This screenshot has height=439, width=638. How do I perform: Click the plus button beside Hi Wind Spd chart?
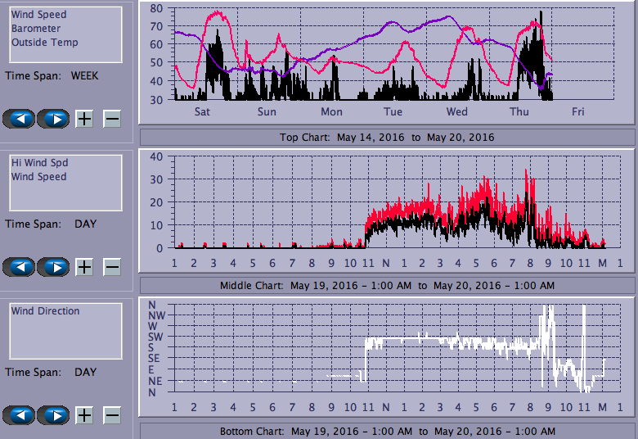84,267
